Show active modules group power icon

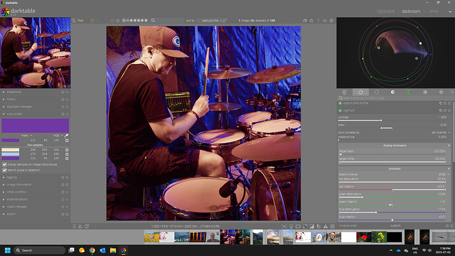[x=361, y=92]
